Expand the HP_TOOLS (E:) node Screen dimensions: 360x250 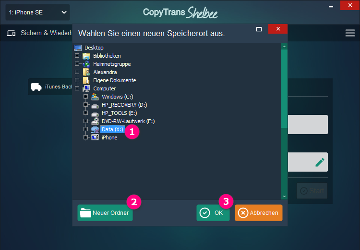(85, 112)
